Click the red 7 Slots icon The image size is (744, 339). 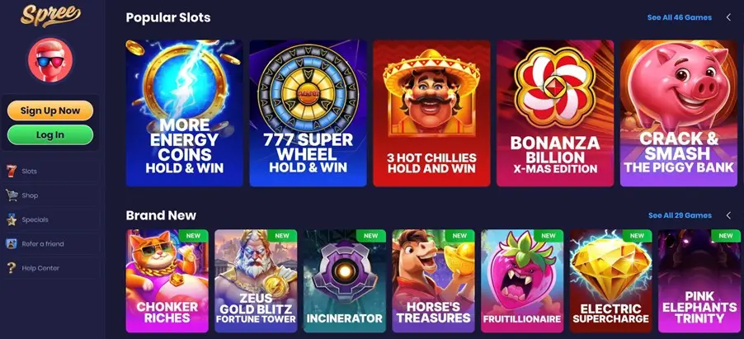[12, 171]
